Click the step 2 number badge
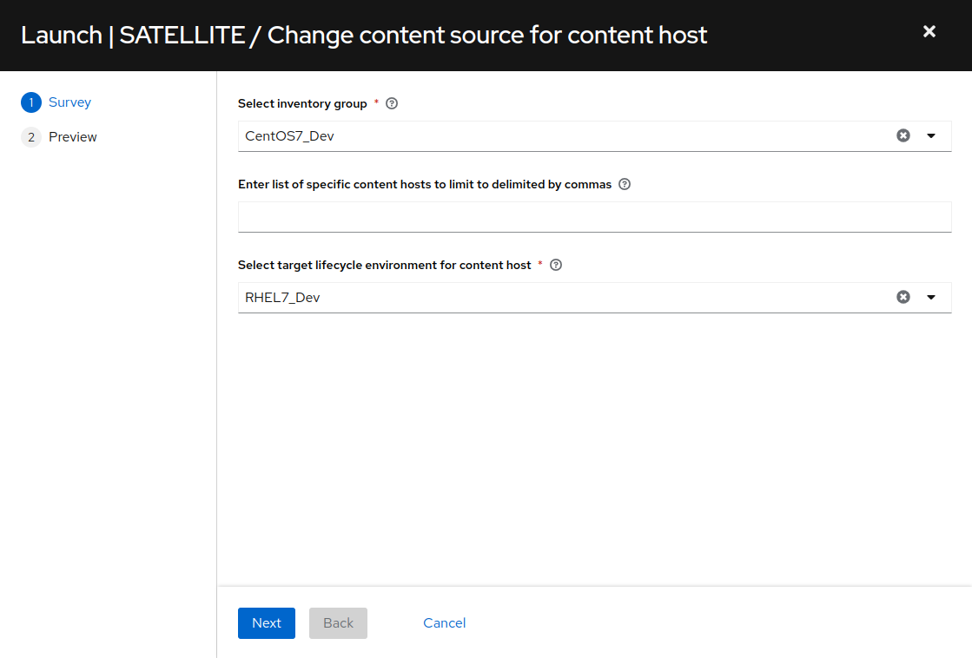This screenshot has width=972, height=658. [31, 137]
